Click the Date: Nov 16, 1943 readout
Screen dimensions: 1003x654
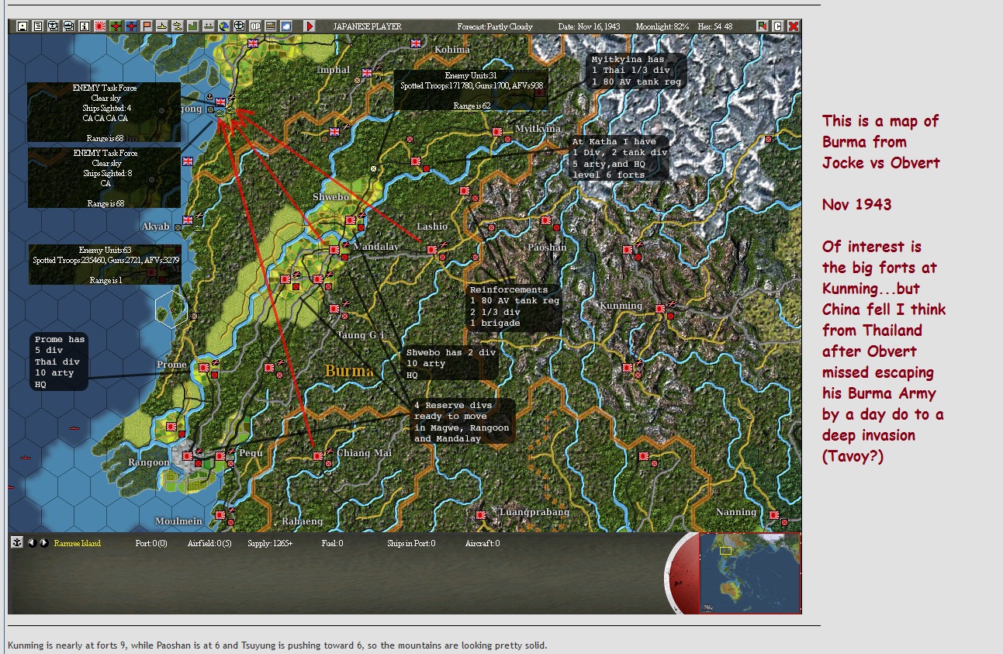pos(590,26)
